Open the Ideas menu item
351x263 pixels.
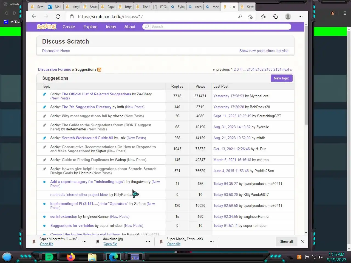click(x=111, y=27)
